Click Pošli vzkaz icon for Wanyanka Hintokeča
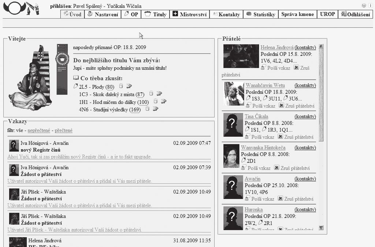The width and height of the screenshot is (375, 247). pyautogui.click(x=244, y=168)
